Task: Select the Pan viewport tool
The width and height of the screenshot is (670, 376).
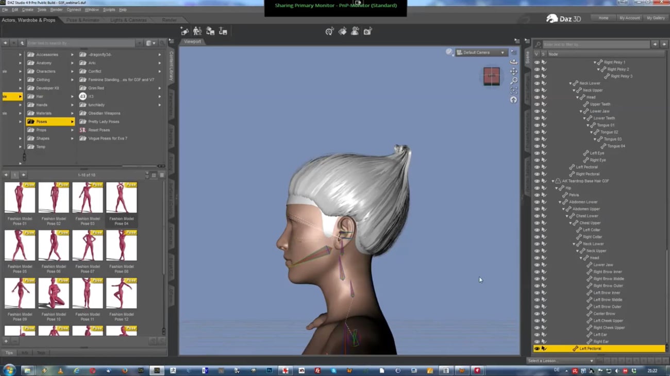Action: [513, 71]
